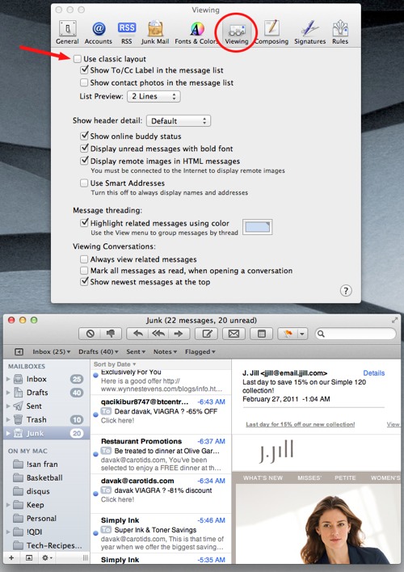Screen dimensions: 404x572
Task: Toggle Show To/Cc Label in message list
Action: (x=84, y=69)
